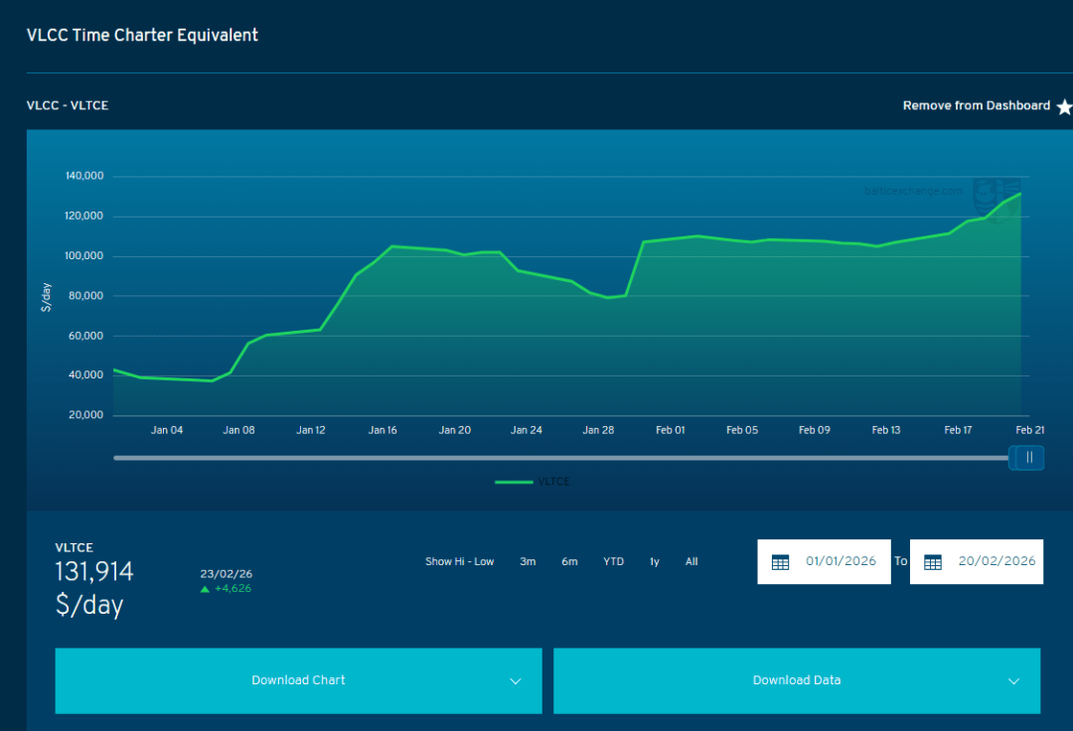
Task: Click the gray range slider track below the chart
Action: coord(556,458)
